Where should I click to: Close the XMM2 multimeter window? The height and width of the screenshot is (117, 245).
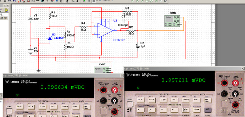[122, 75]
